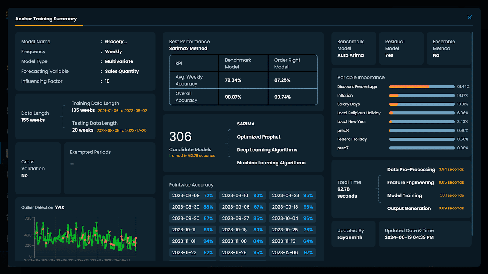Click the Deep Learning Algorithms label
The height and width of the screenshot is (274, 488).
267,150
